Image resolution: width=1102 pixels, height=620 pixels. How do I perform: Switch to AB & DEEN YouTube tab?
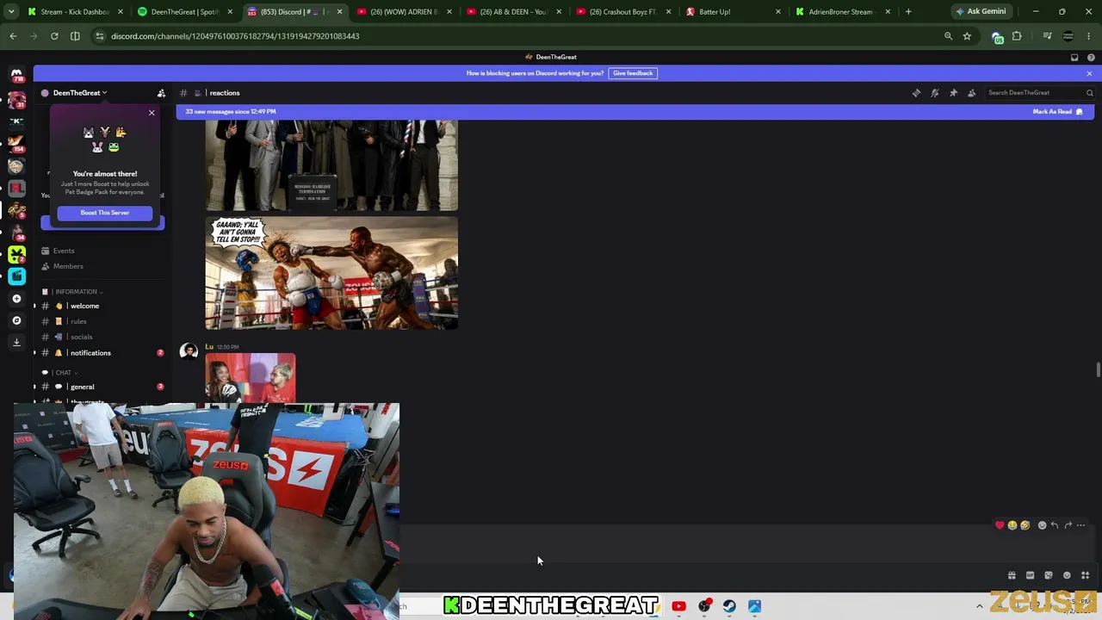tap(512, 12)
